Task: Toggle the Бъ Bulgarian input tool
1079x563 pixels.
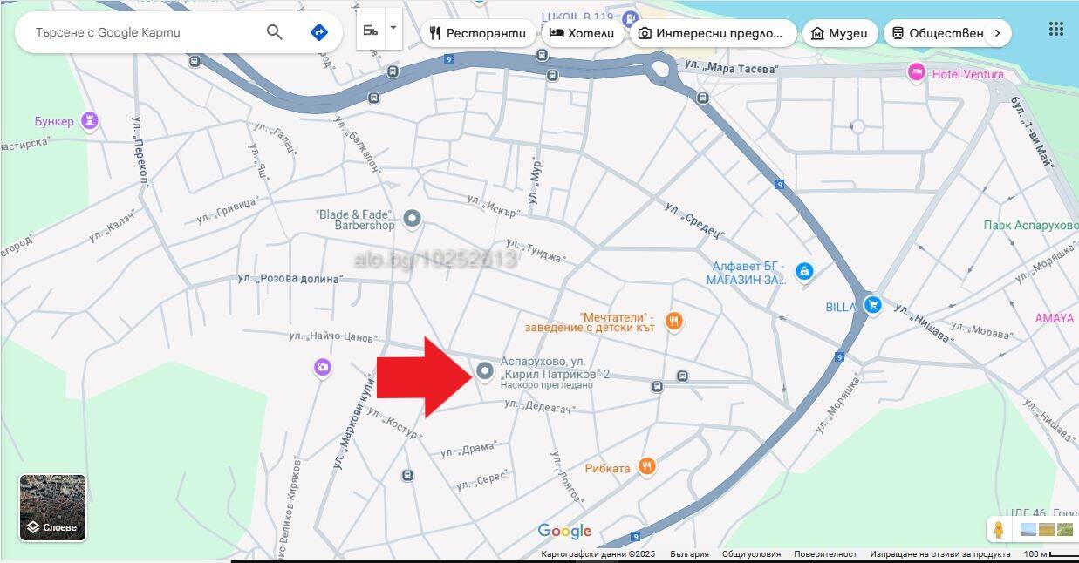Action: point(371,30)
